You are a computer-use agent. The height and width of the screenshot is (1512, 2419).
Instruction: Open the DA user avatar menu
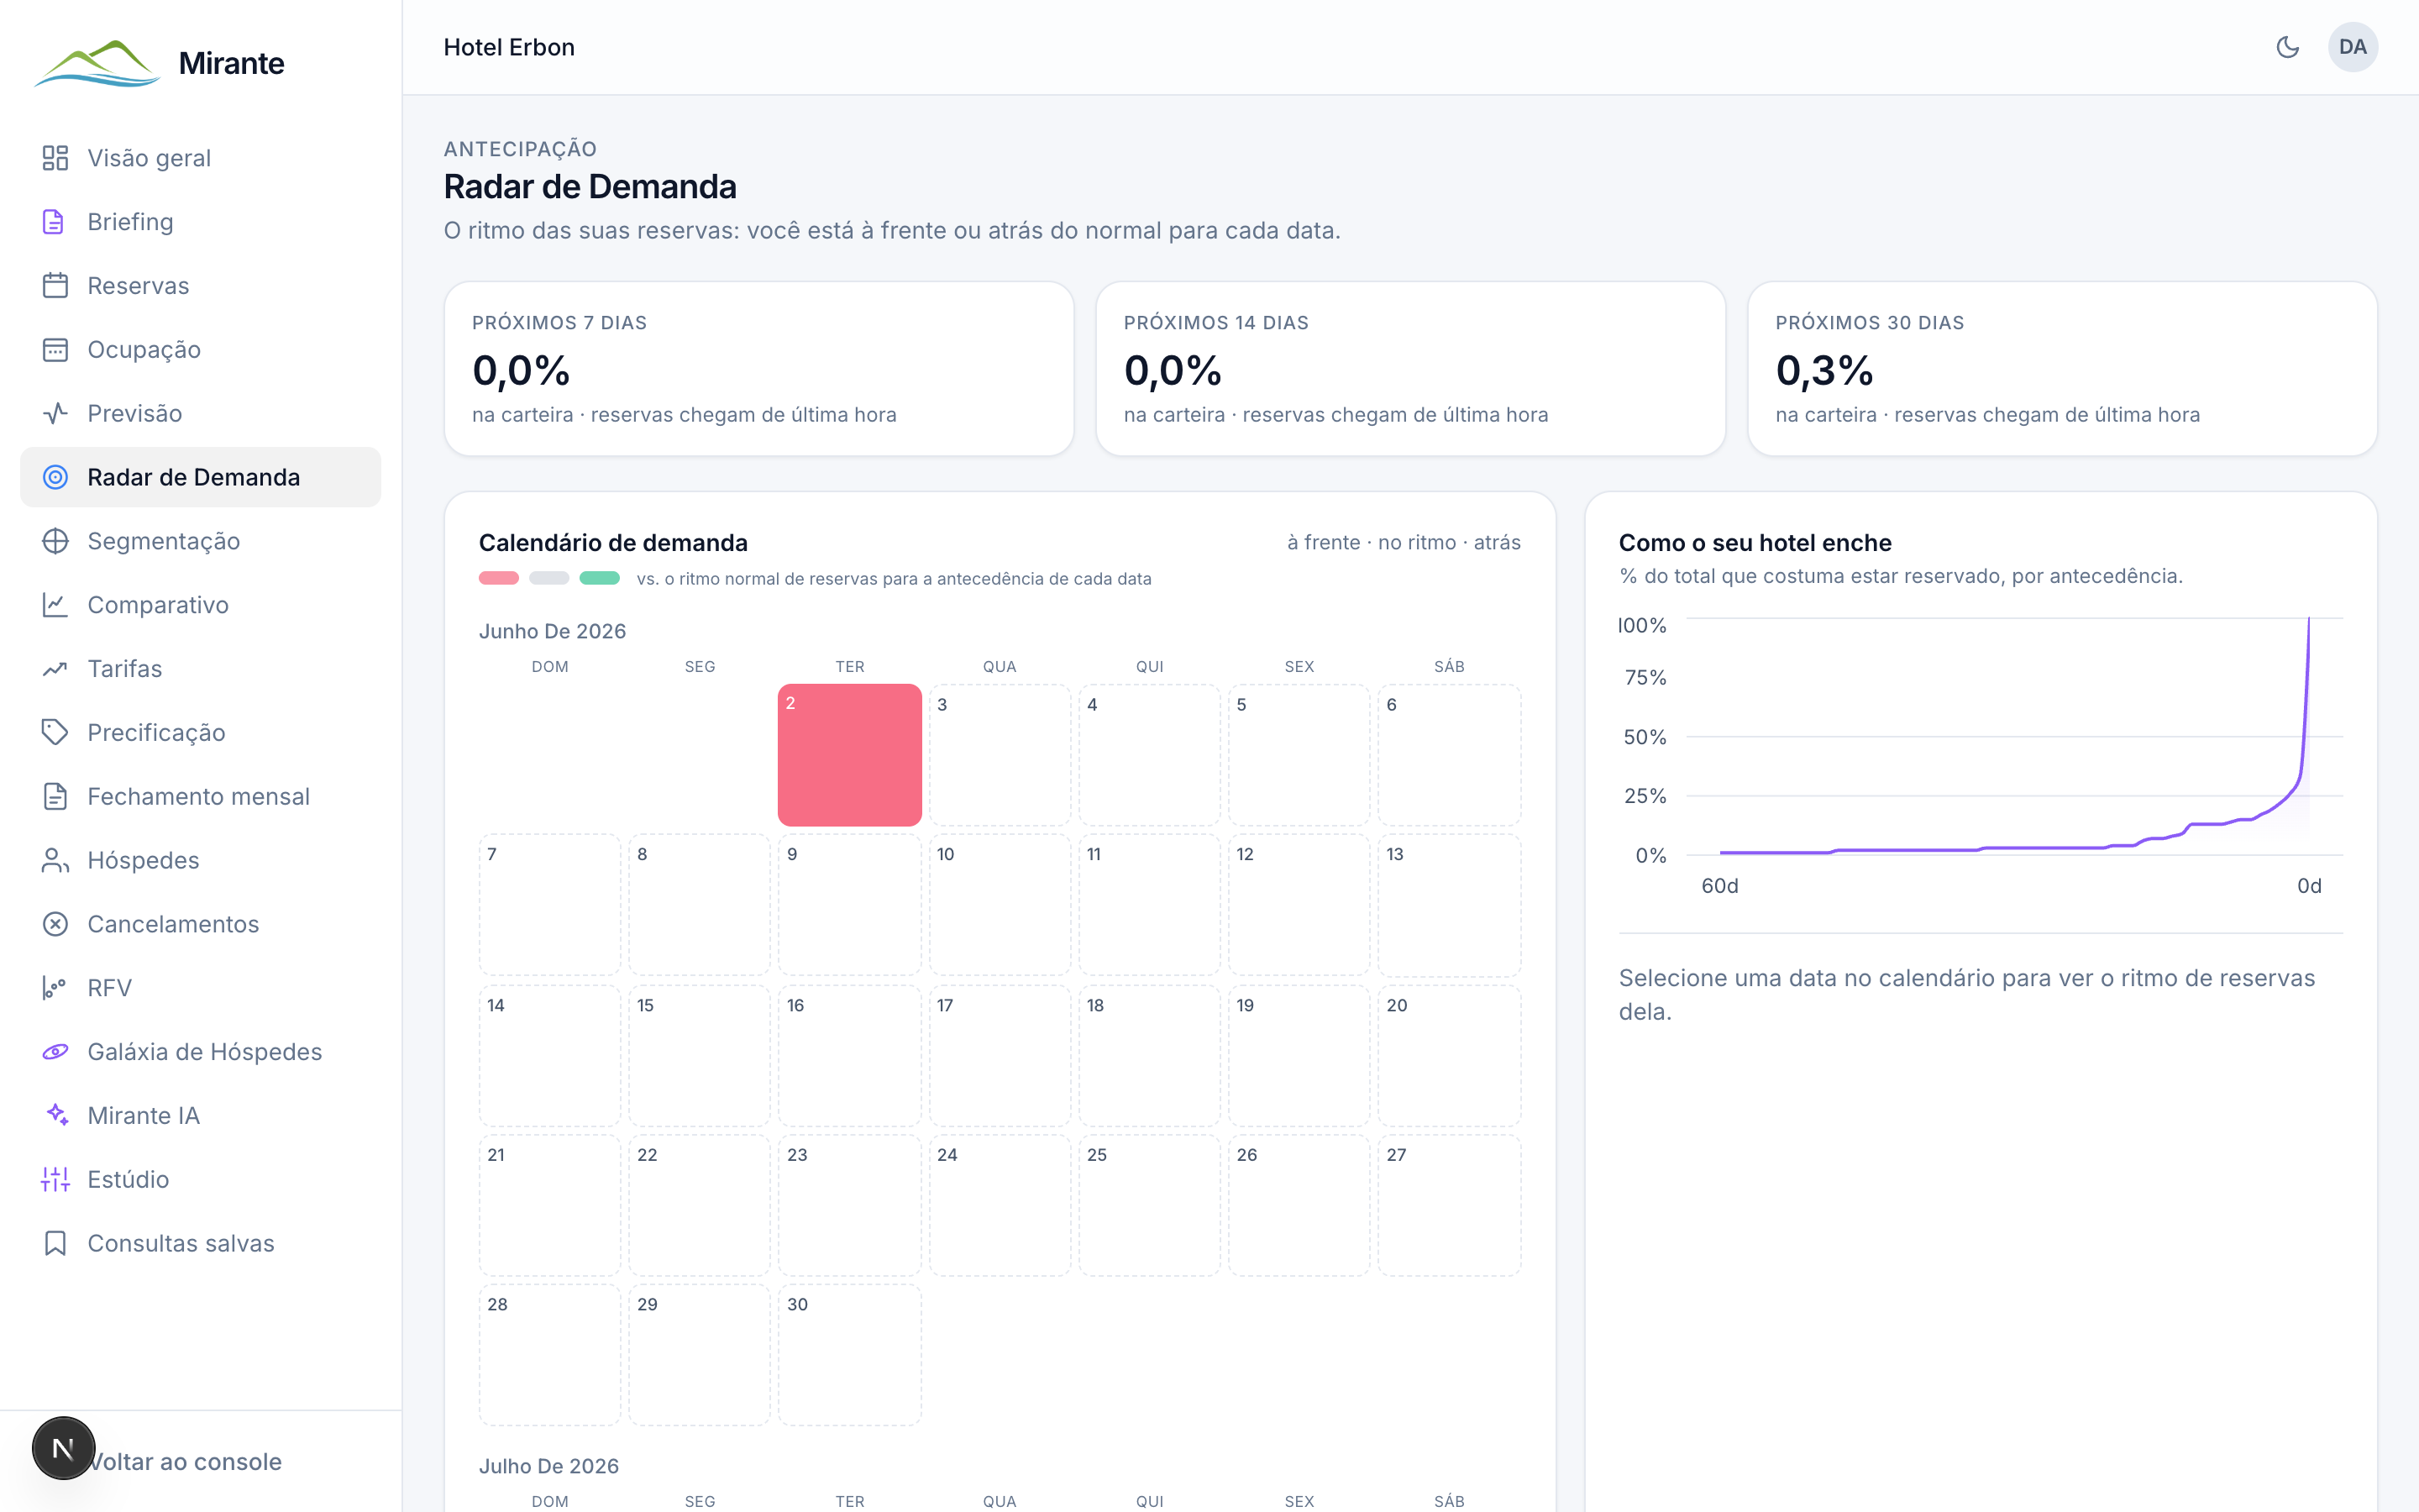pyautogui.click(x=2352, y=47)
